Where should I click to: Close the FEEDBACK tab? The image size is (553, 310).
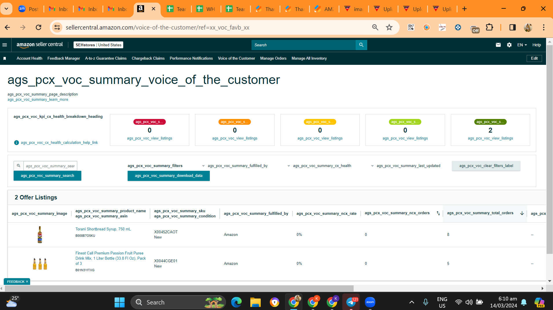coord(27,282)
